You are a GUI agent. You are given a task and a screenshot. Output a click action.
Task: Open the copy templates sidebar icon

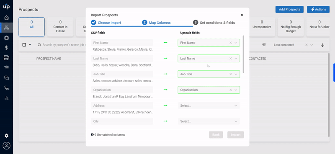click(6, 78)
